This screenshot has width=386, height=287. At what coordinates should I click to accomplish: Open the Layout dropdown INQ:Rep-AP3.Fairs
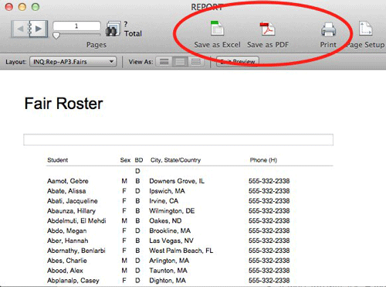[x=73, y=62]
